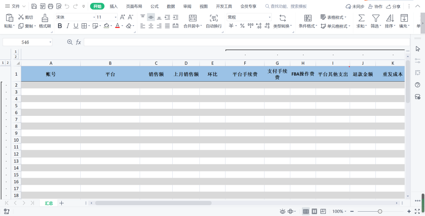Toggle Italic formatting button

click(x=68, y=26)
